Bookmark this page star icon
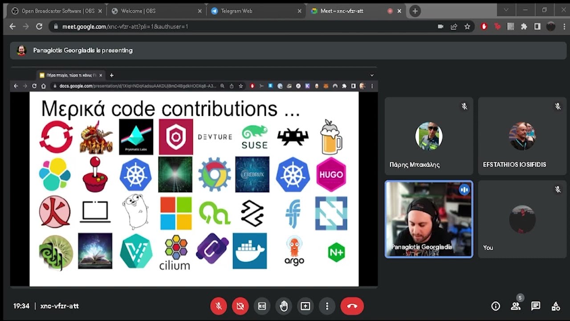 [467, 27]
